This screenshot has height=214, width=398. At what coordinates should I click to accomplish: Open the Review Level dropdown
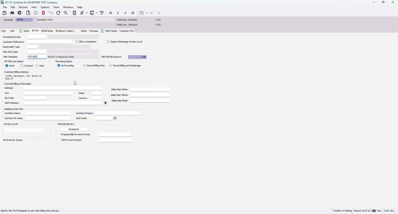[x=25, y=130]
